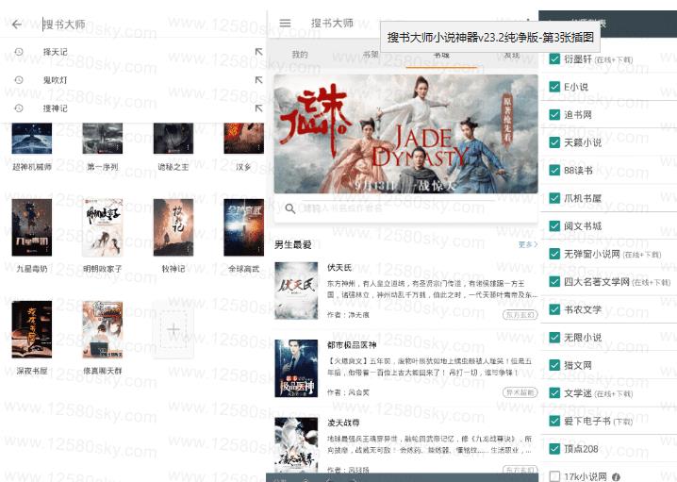The height and width of the screenshot is (482, 677).
Task: Uncheck the 天籁小说 source
Action: click(554, 142)
